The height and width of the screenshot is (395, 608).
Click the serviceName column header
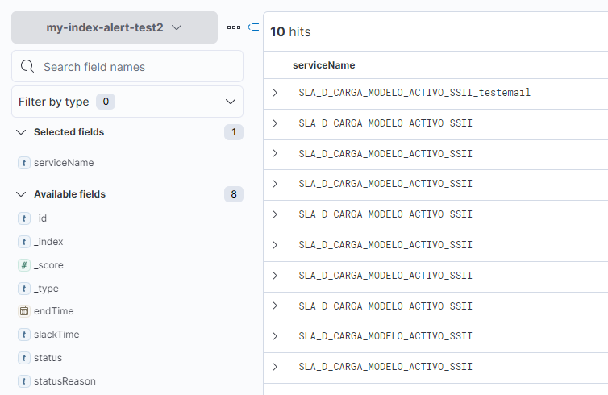[x=323, y=65]
